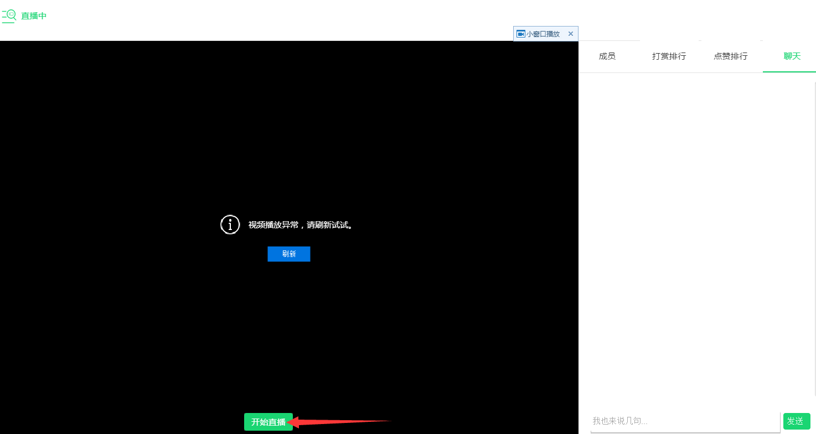Click the blue 刷新 button
This screenshot has height=434, width=816.
(289, 254)
